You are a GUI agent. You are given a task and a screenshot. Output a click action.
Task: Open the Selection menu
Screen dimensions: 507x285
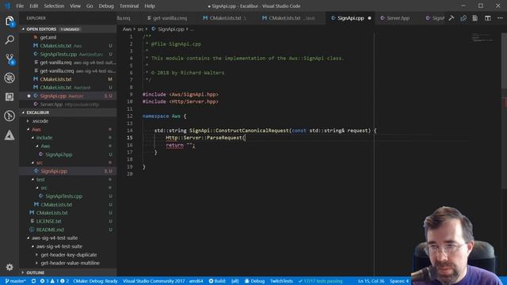pyautogui.click(x=54, y=6)
